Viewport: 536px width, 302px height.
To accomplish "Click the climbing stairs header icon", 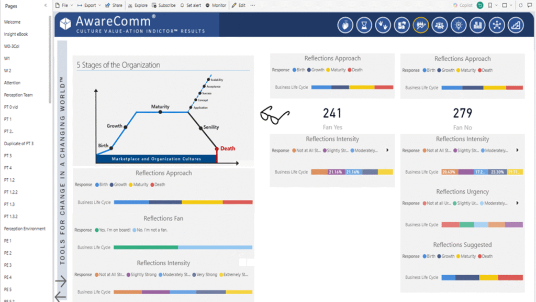I will [516, 25].
